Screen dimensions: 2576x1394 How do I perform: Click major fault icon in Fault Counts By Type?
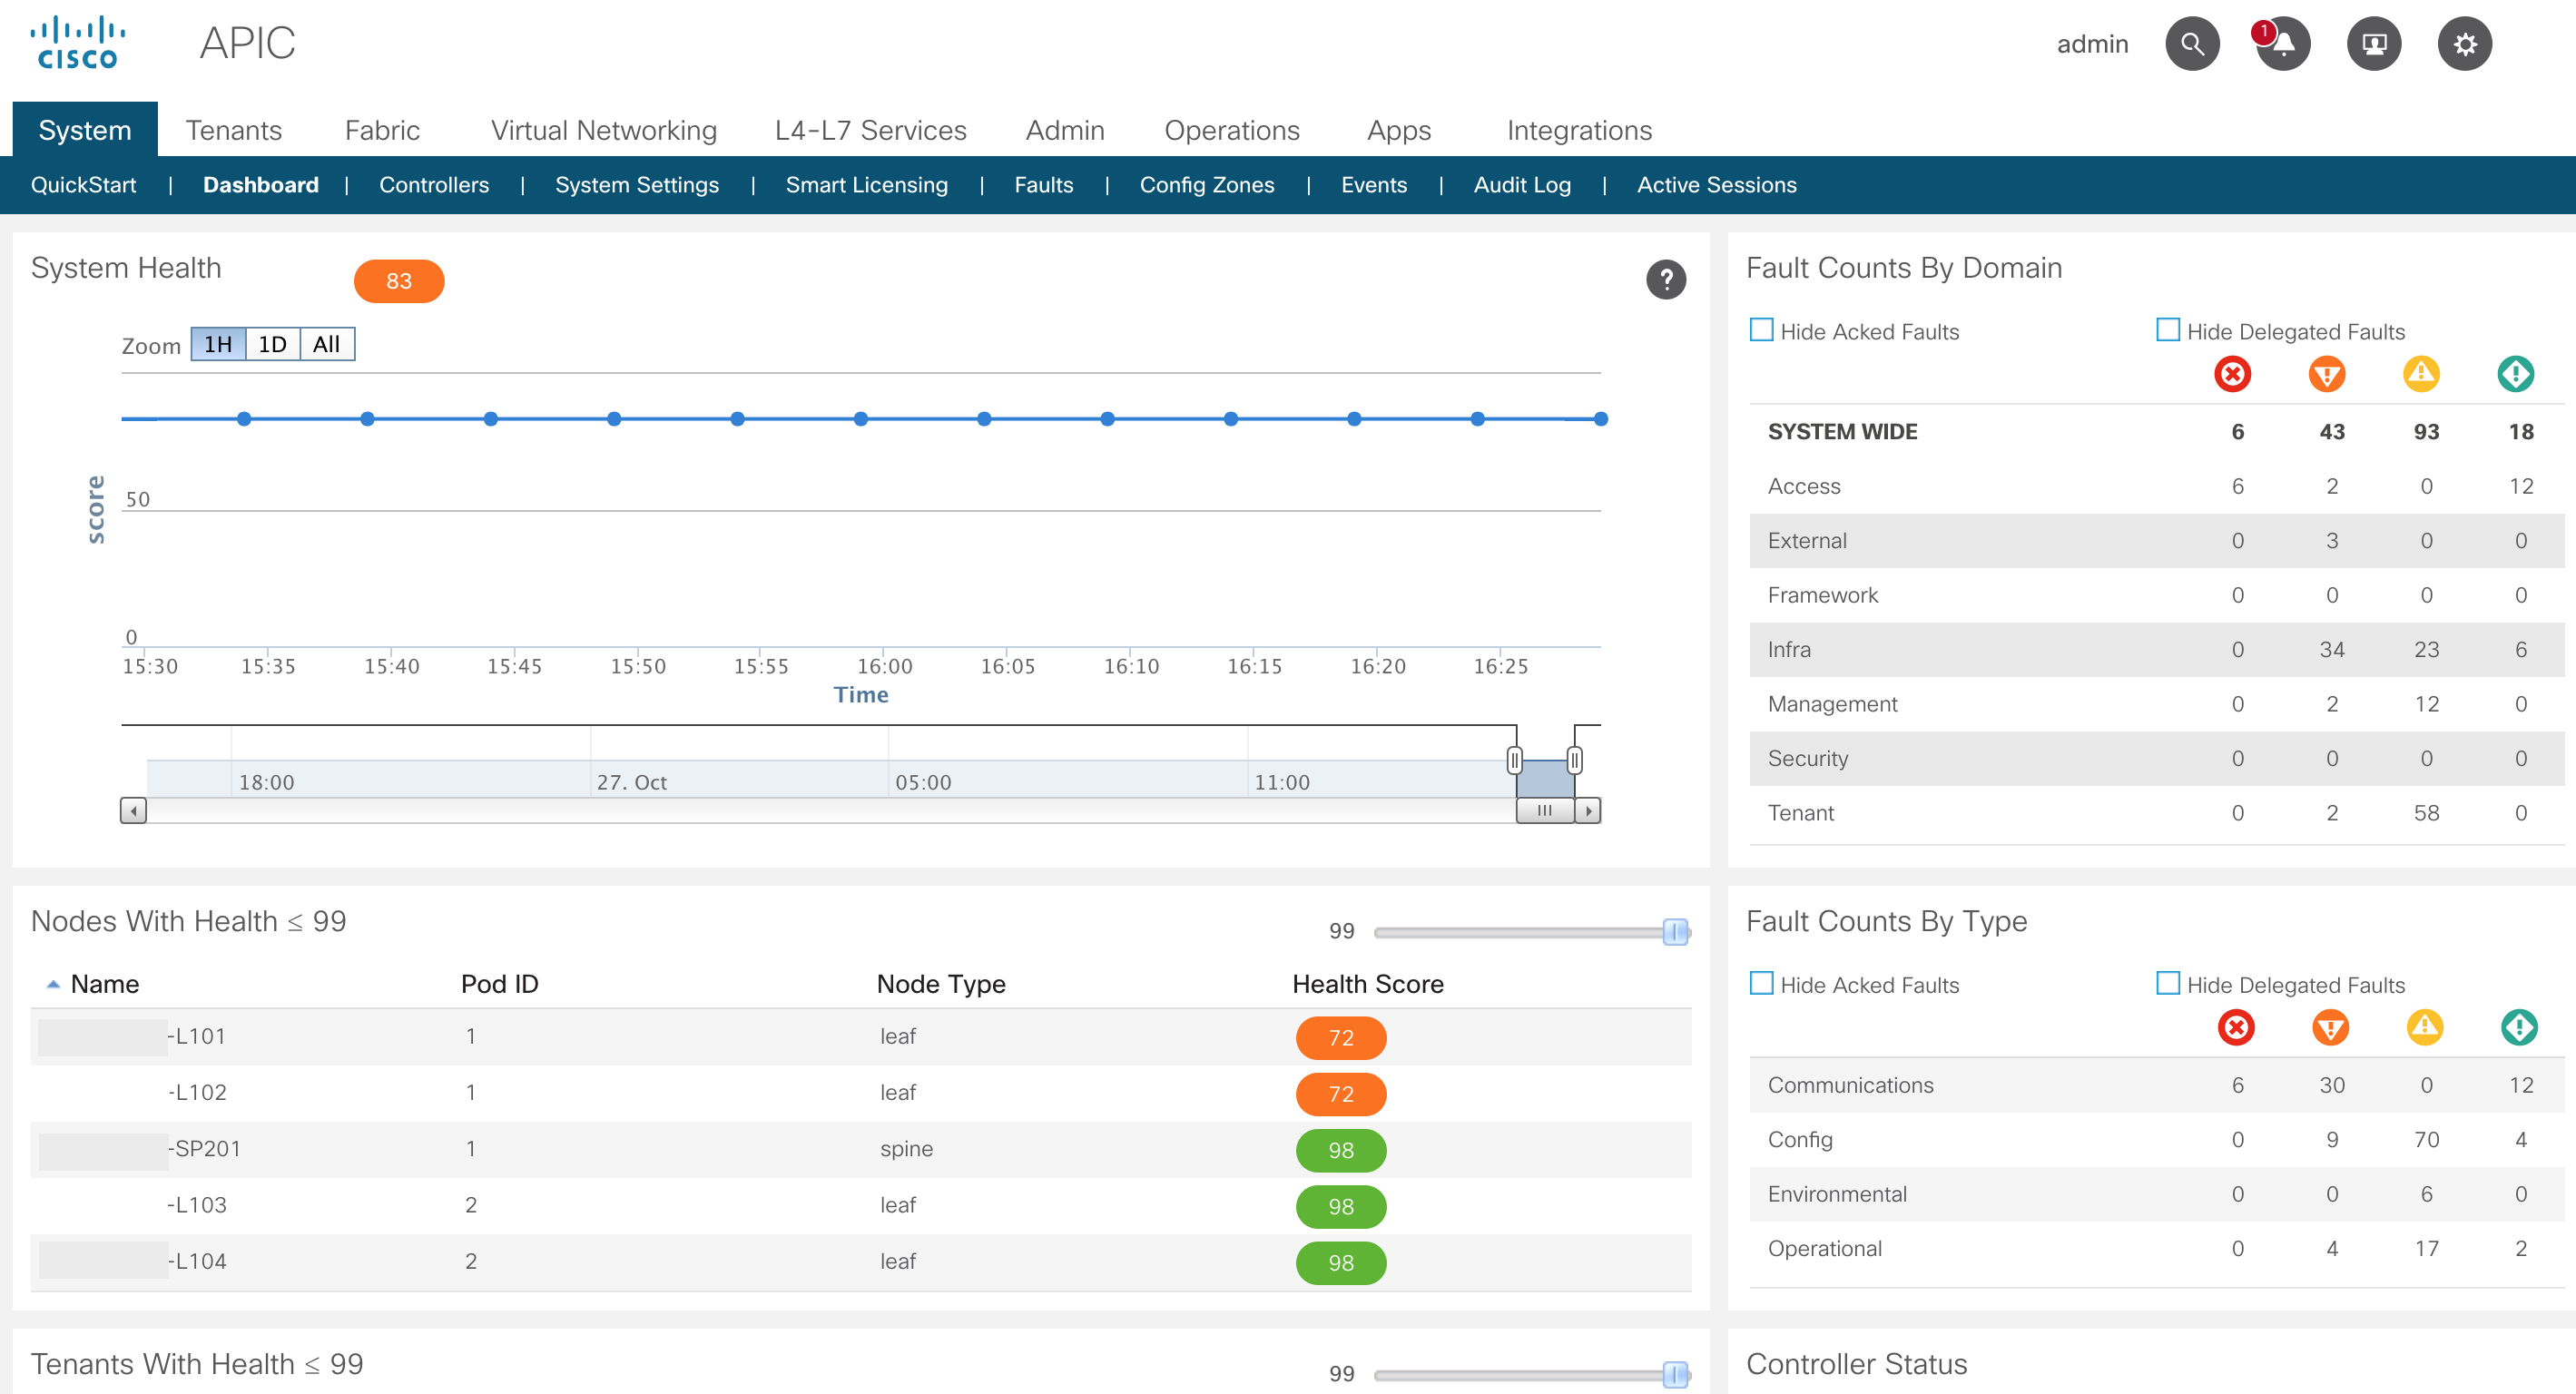(x=2330, y=1027)
